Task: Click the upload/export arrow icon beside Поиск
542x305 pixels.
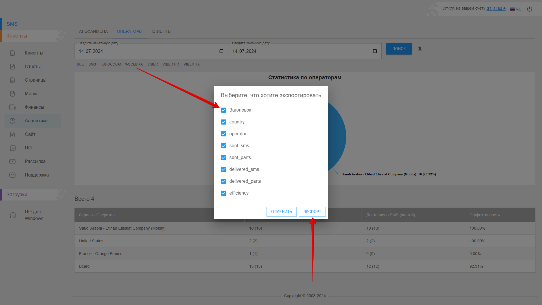Action: [420, 49]
